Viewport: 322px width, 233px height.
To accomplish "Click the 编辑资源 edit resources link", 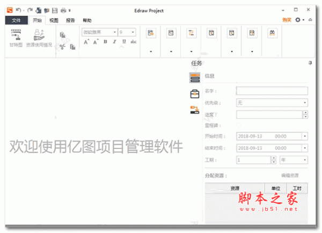I will click(x=290, y=175).
